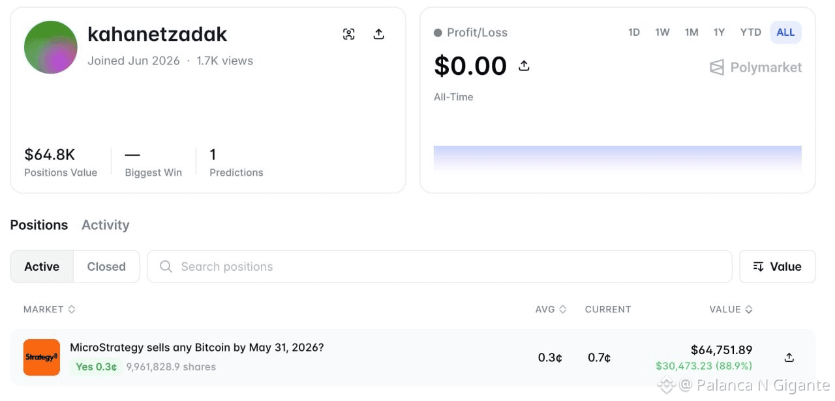
Task: Click the profile scan icon beside kahanetzadak
Action: coord(349,35)
